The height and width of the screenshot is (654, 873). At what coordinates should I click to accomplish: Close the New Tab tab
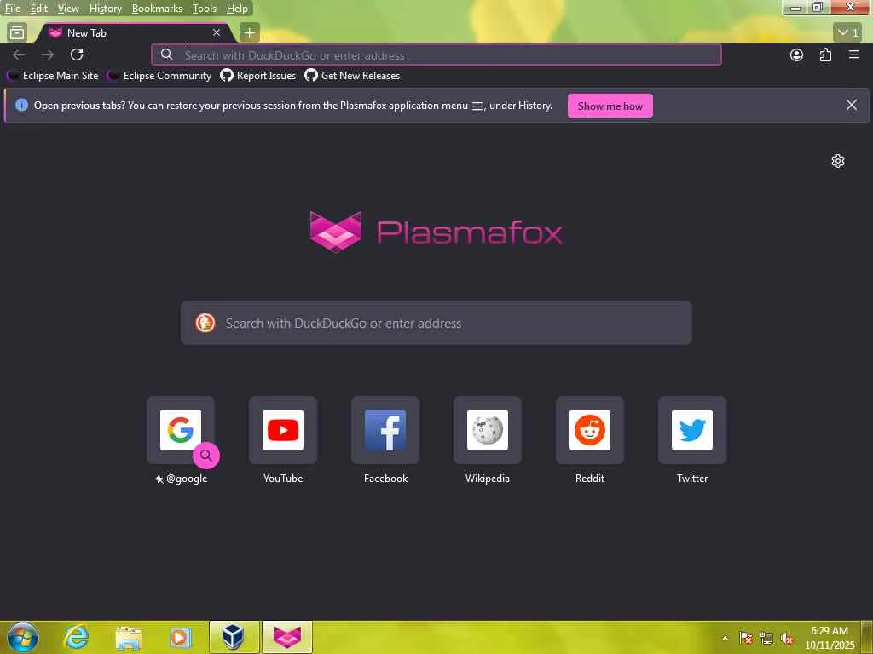point(217,33)
